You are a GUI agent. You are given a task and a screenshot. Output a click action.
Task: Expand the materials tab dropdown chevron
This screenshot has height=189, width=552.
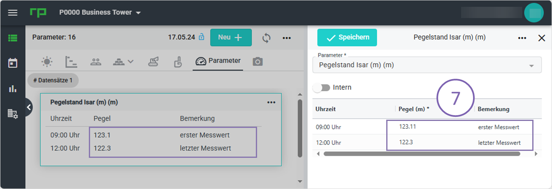click(x=131, y=62)
